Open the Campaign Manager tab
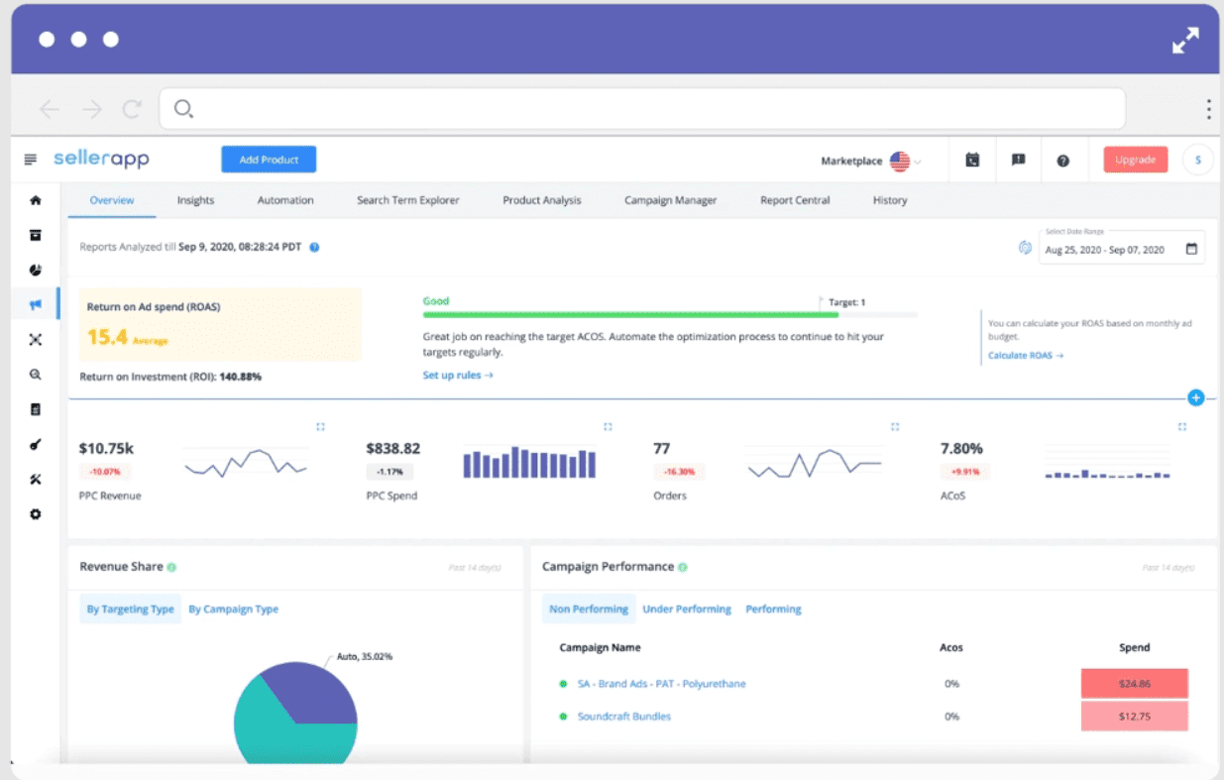This screenshot has height=780, width=1224. pyautogui.click(x=670, y=200)
